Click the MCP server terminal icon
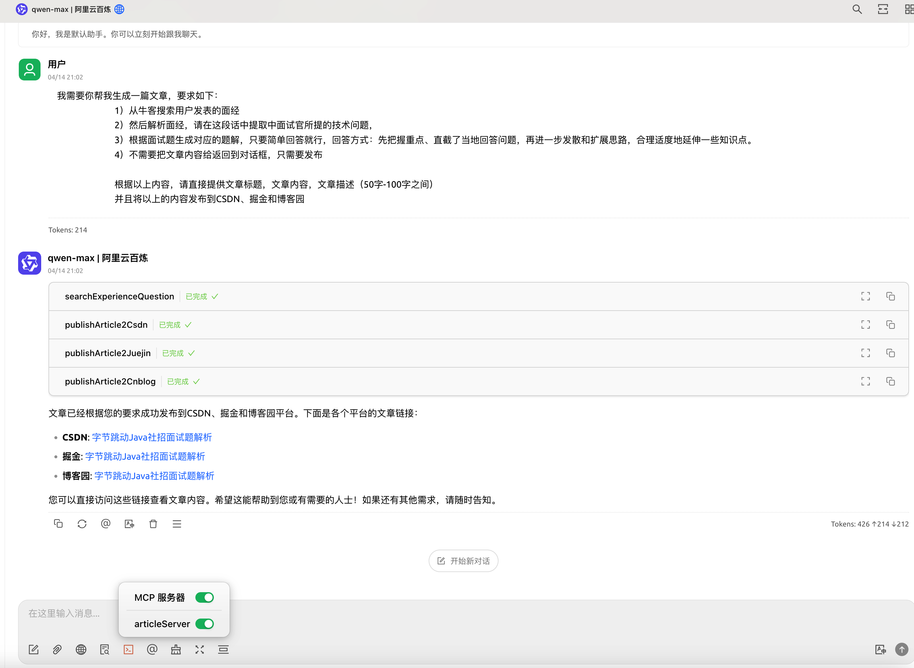914x668 pixels. point(129,650)
